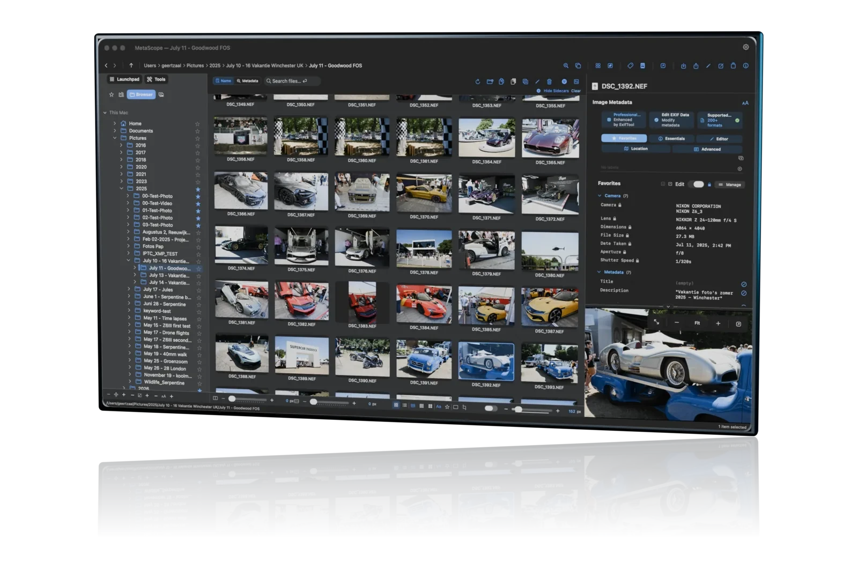Select the Location metadata tab
This screenshot has width=858, height=571.
pos(636,148)
